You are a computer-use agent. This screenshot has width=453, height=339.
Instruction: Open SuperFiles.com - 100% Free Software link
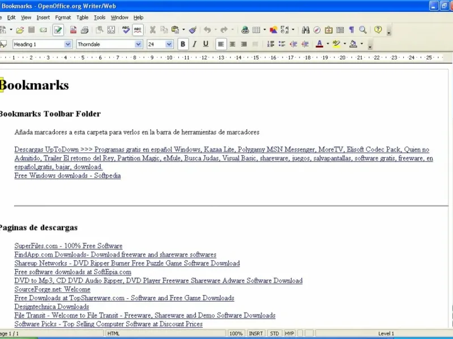(x=69, y=246)
